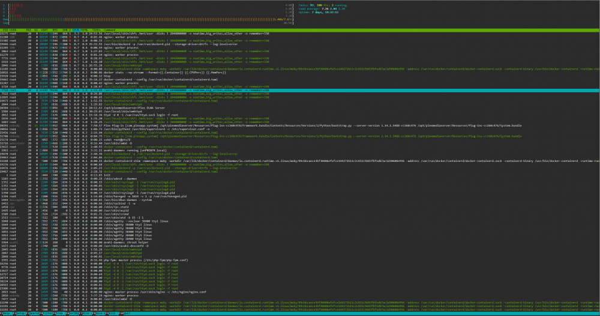This screenshot has width=600, height=316.
Task: Click the CPU 2 usage meter bar
Action: tap(148, 9)
